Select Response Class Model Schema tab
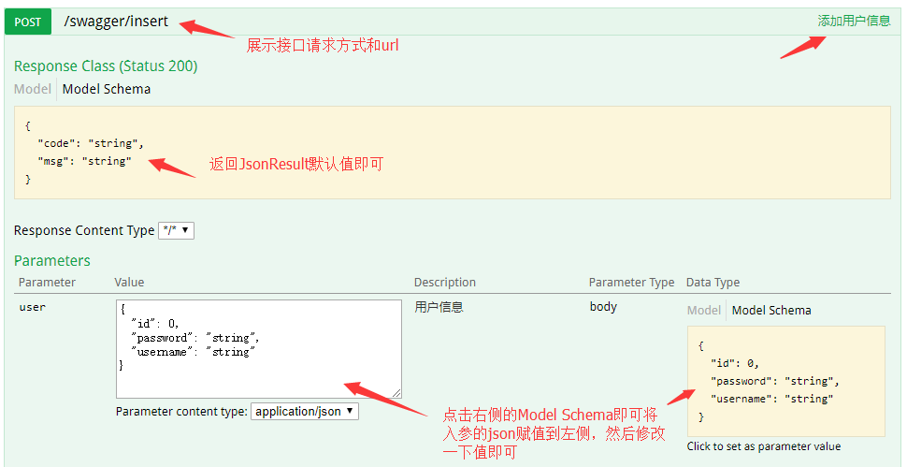907x467 pixels. point(107,89)
